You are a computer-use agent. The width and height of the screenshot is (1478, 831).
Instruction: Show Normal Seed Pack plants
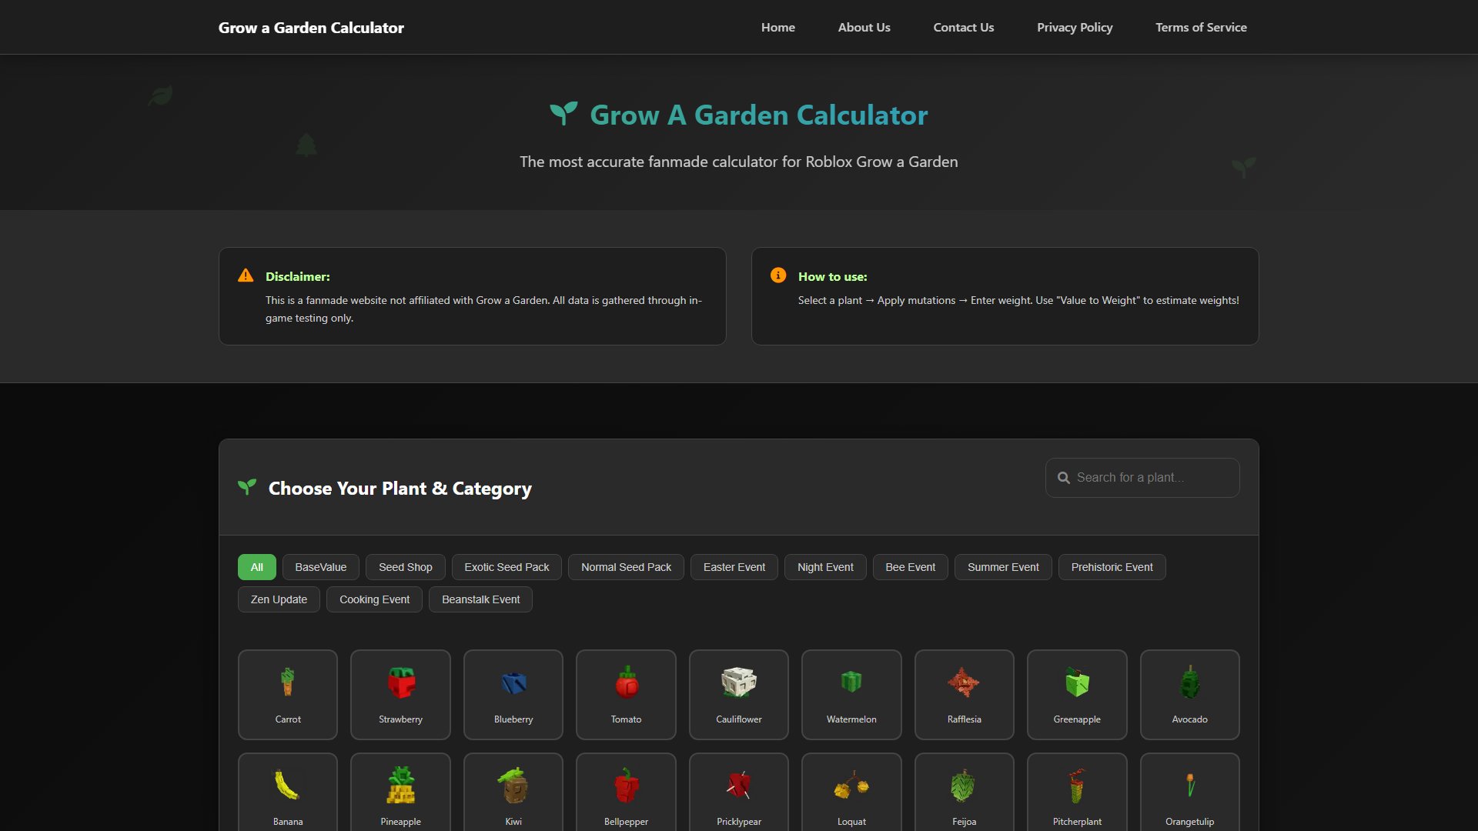(x=627, y=567)
